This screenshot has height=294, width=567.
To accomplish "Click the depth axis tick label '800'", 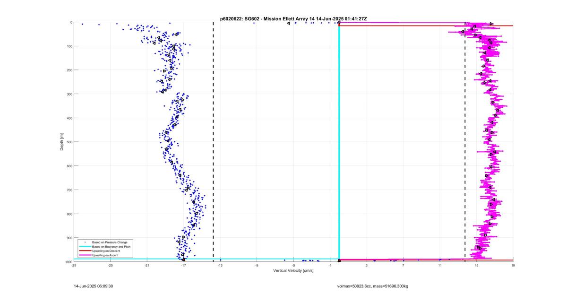I will pos(69,214).
